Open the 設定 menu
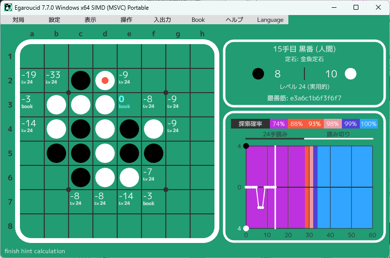This screenshot has height=258, width=390. tap(54, 20)
